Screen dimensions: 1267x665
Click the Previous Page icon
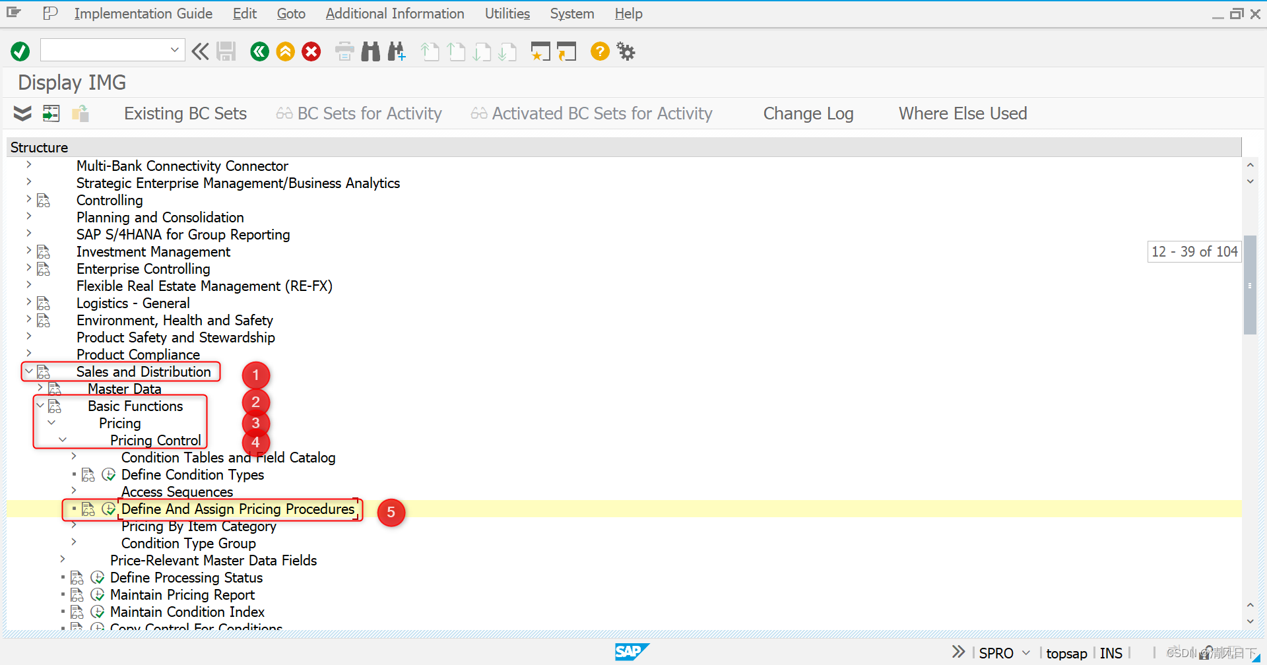click(x=456, y=51)
